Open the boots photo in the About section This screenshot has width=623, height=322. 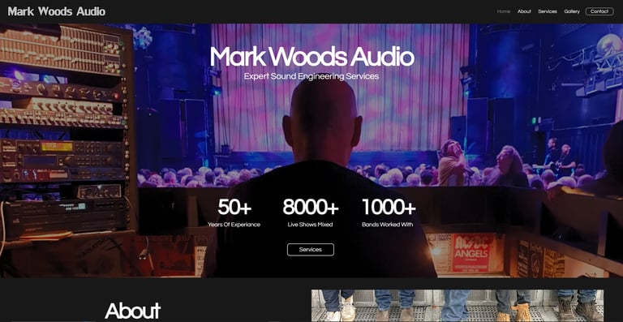point(458,305)
